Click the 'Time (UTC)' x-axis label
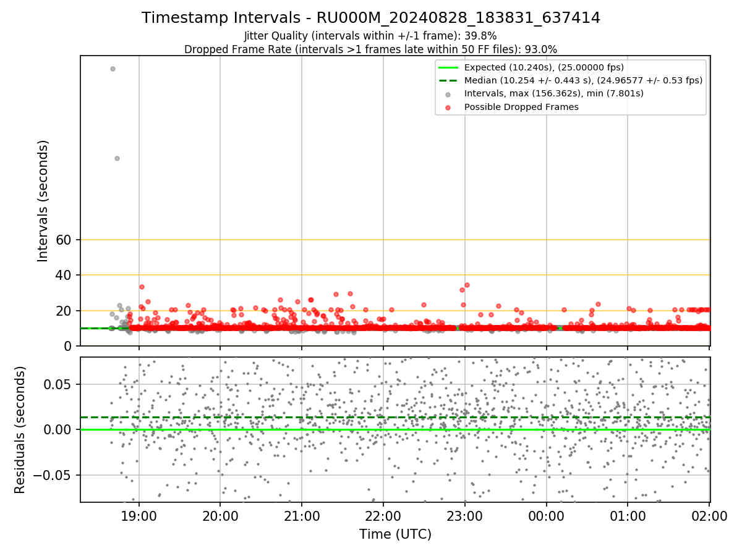 tap(395, 534)
